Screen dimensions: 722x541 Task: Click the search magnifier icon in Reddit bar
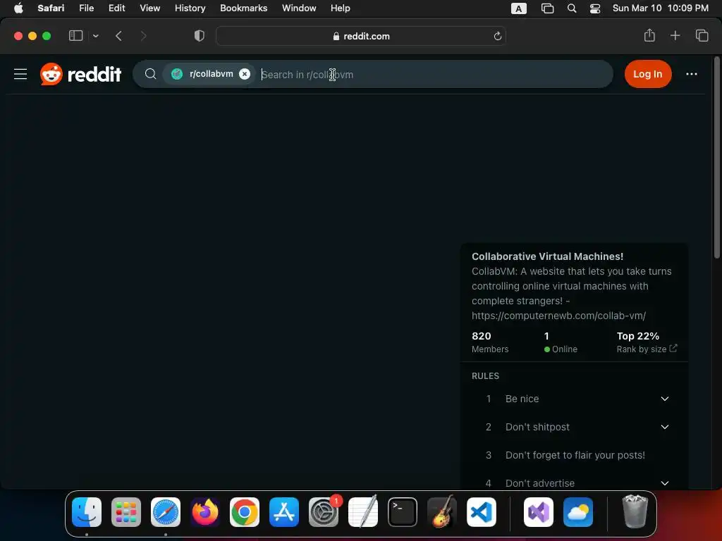[x=150, y=74]
